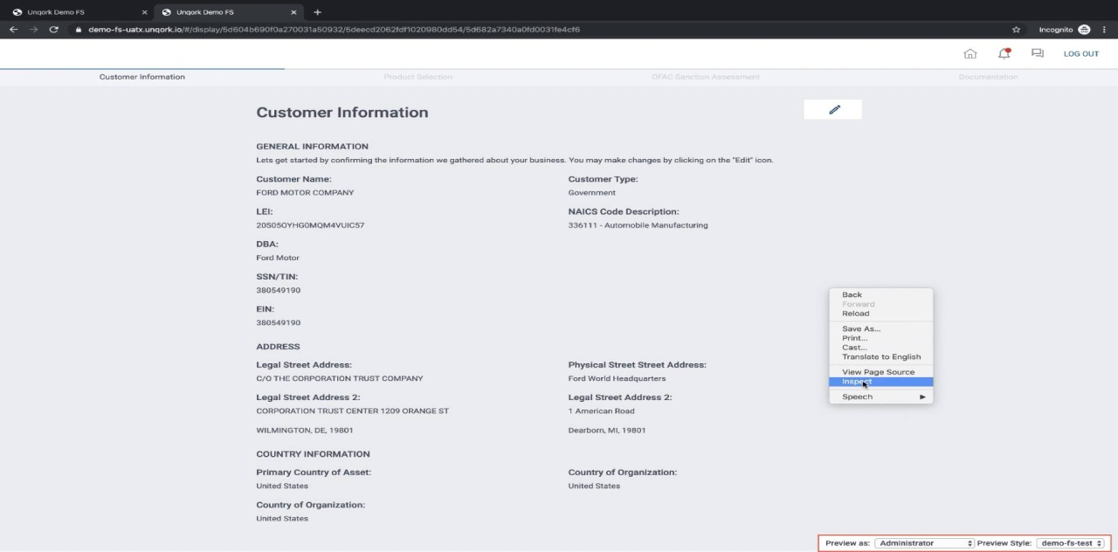Go to the Product Selection step

pos(418,77)
